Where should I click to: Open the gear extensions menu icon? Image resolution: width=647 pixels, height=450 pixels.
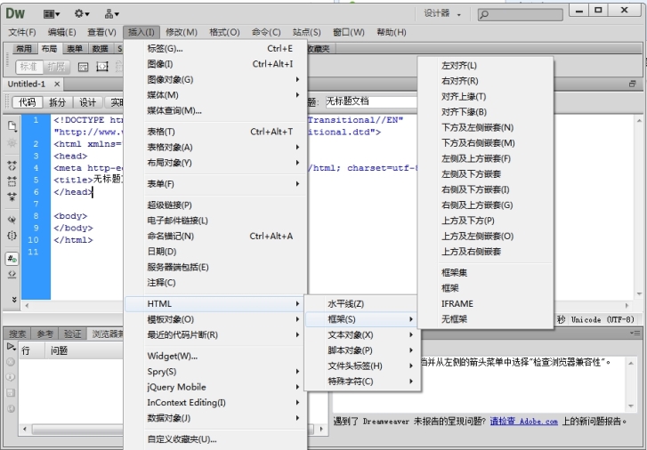coord(82,13)
